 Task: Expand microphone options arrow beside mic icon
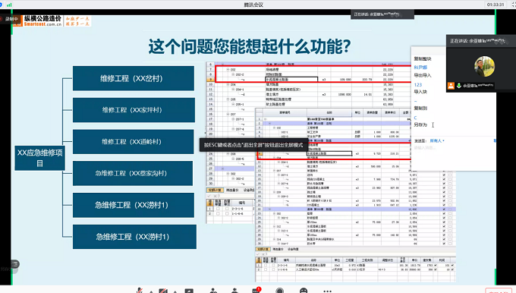[x=151, y=291]
